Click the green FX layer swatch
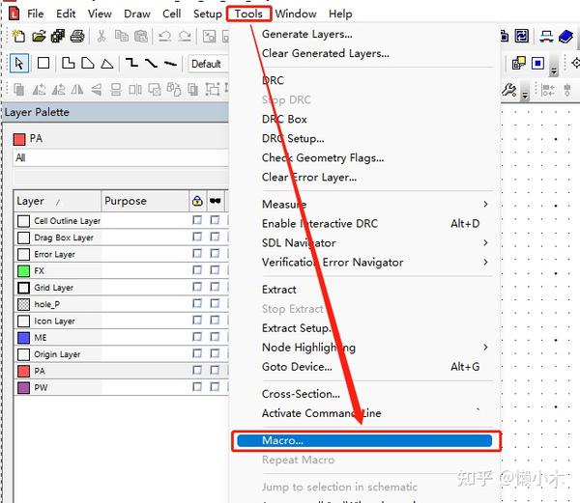Viewport: 580px width, 503px height. pyautogui.click(x=23, y=271)
